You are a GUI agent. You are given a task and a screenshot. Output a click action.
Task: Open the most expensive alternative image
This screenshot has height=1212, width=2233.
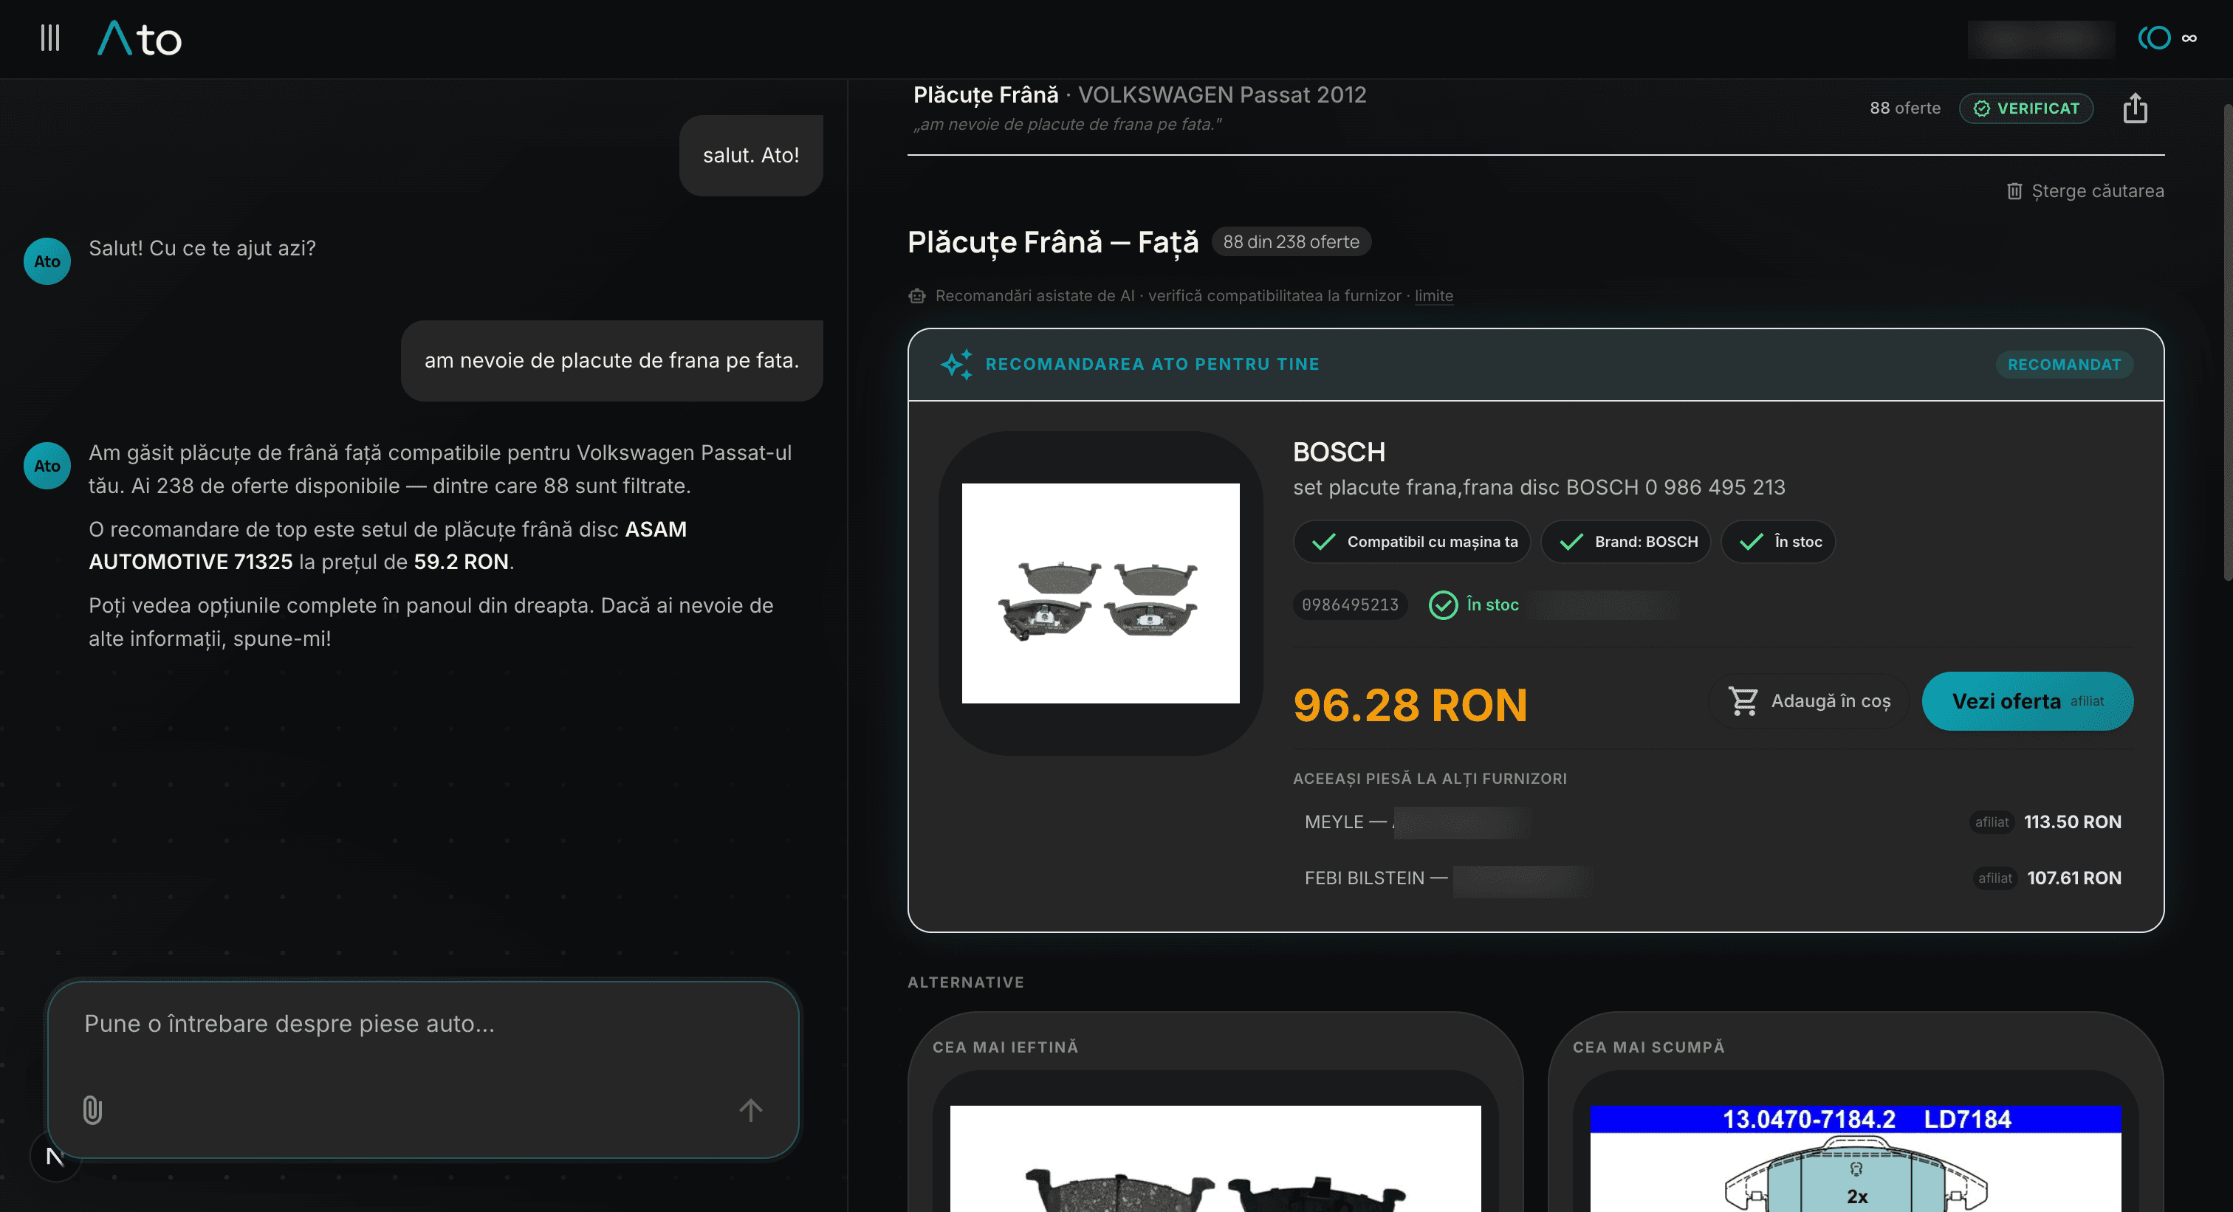click(x=1856, y=1158)
